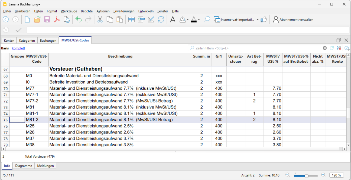The width and height of the screenshot is (351, 180).
Task: Open print preview icon
Action: (x=67, y=19)
